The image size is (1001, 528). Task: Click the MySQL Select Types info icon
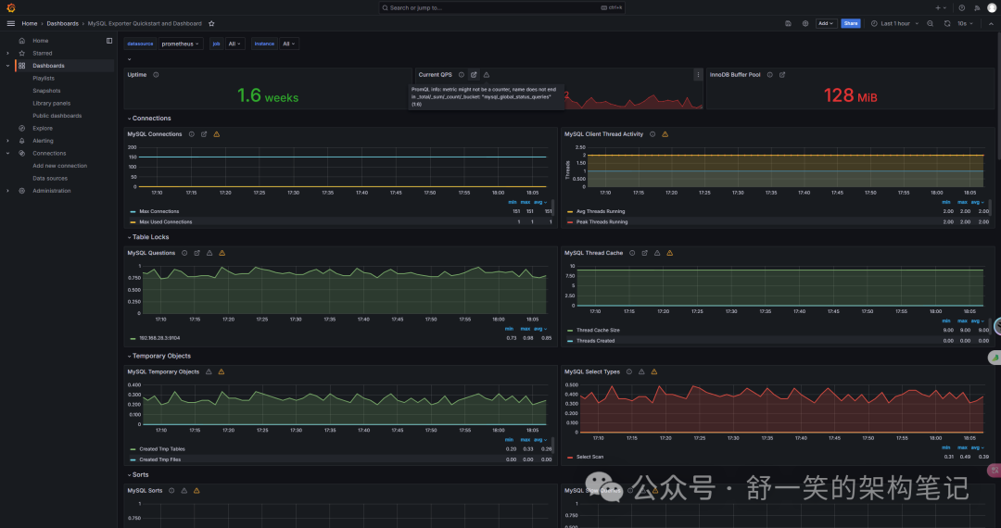(x=628, y=371)
